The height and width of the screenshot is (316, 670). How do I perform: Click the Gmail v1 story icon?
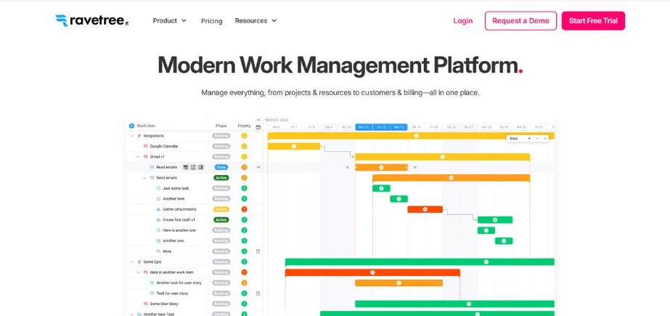click(x=146, y=156)
